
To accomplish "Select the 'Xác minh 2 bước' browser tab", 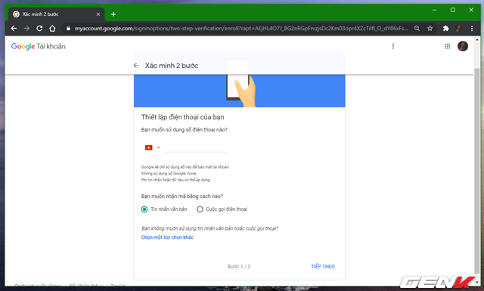I will 57,14.
